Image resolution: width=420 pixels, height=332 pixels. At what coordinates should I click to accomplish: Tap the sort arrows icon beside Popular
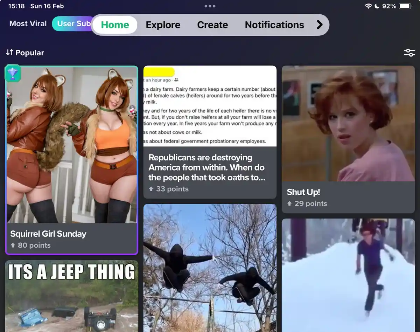click(x=9, y=53)
